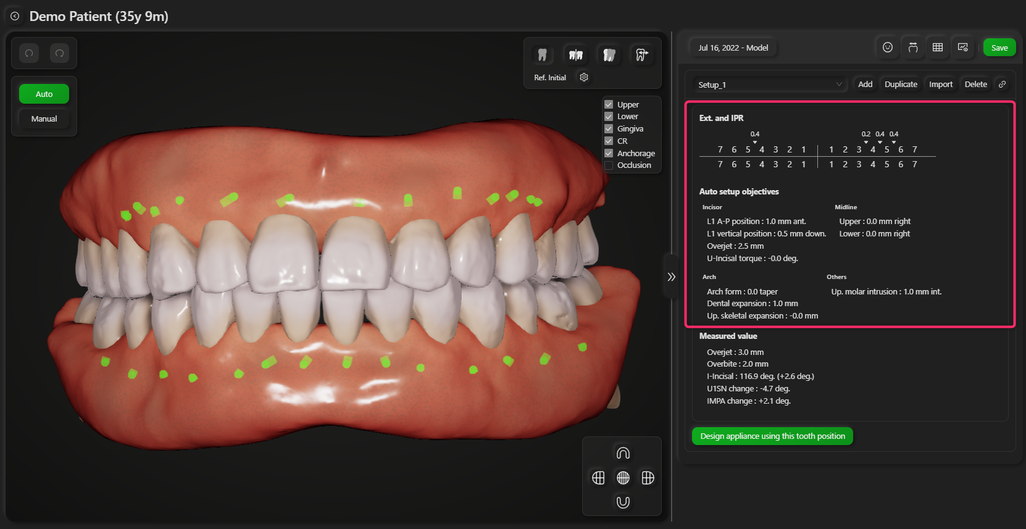1026x529 pixels.
Task: Enable the Occlusion checkbox
Action: 609,165
